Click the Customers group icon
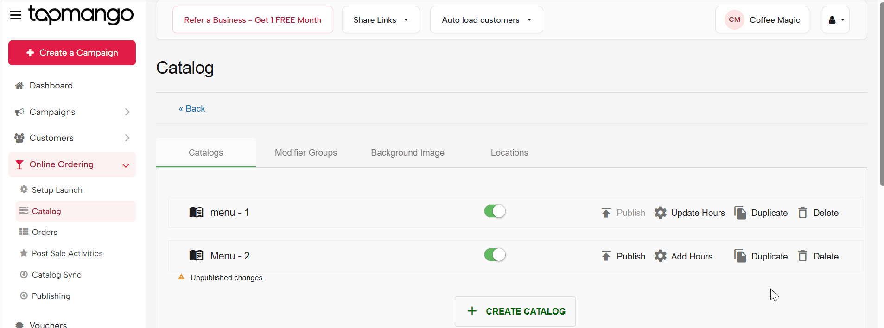884x328 pixels. [19, 138]
